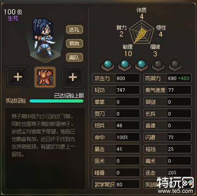Click the 离队 leave team button
This screenshot has width=197, height=196.
click(74, 57)
